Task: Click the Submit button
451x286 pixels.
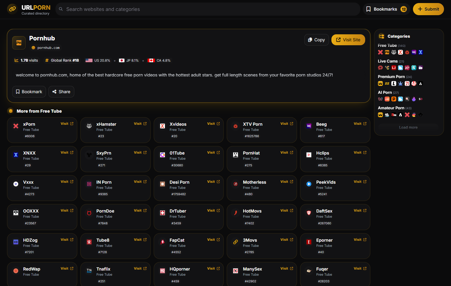Action: click(428, 9)
